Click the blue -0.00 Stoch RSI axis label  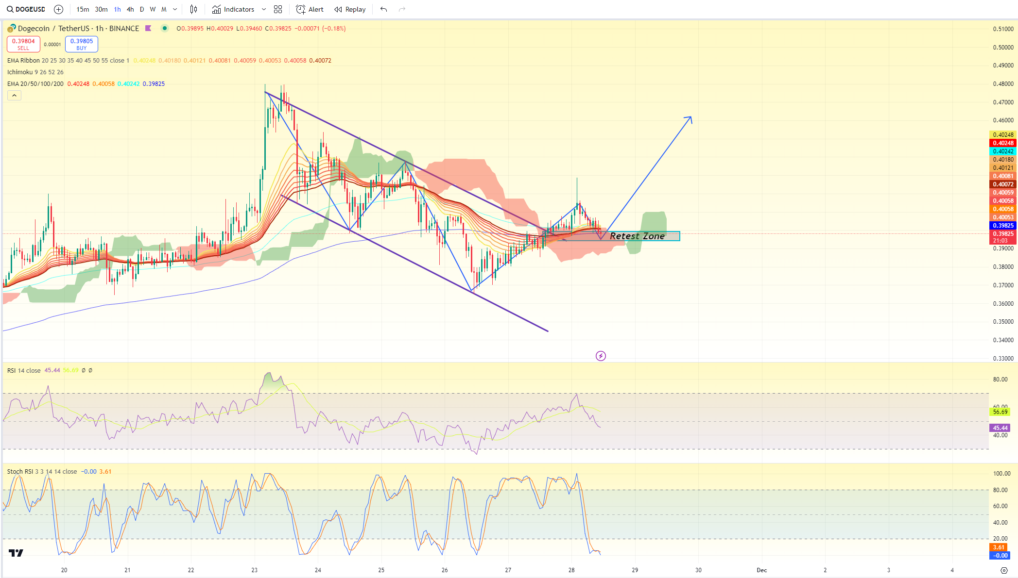pyautogui.click(x=1000, y=556)
